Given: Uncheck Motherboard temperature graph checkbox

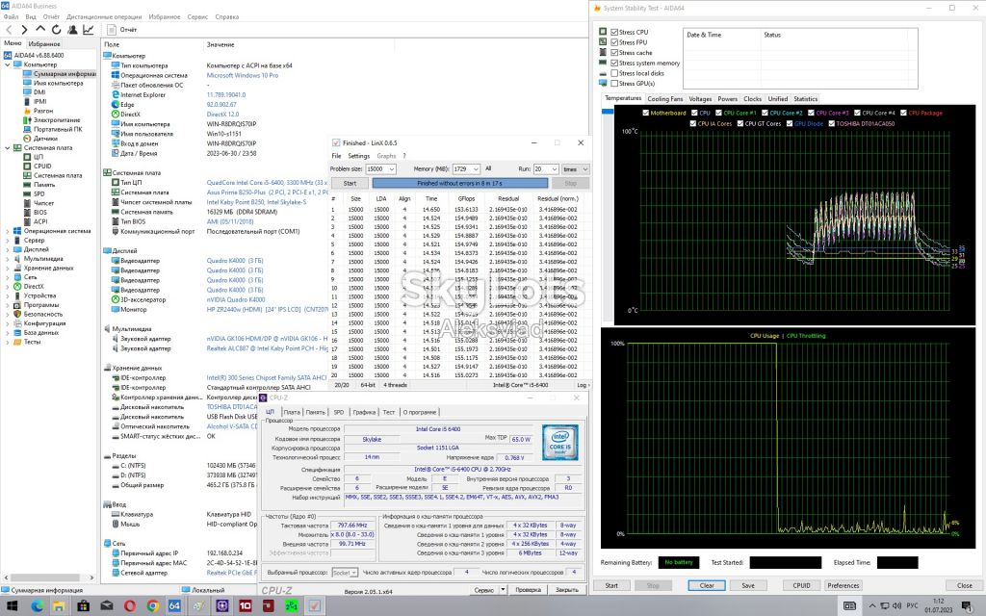Looking at the screenshot, I should click(x=646, y=114).
